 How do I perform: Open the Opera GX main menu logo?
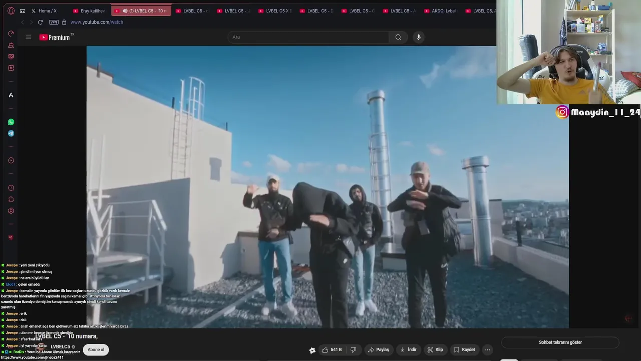(x=11, y=11)
